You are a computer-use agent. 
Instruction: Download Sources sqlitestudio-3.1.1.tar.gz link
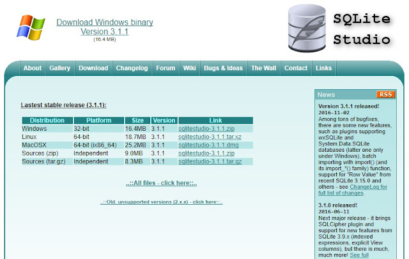pos(210,161)
